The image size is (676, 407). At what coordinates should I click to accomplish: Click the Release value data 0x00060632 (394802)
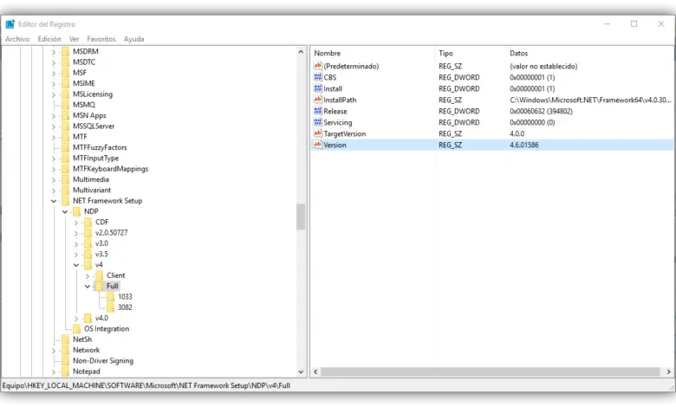[x=541, y=111]
